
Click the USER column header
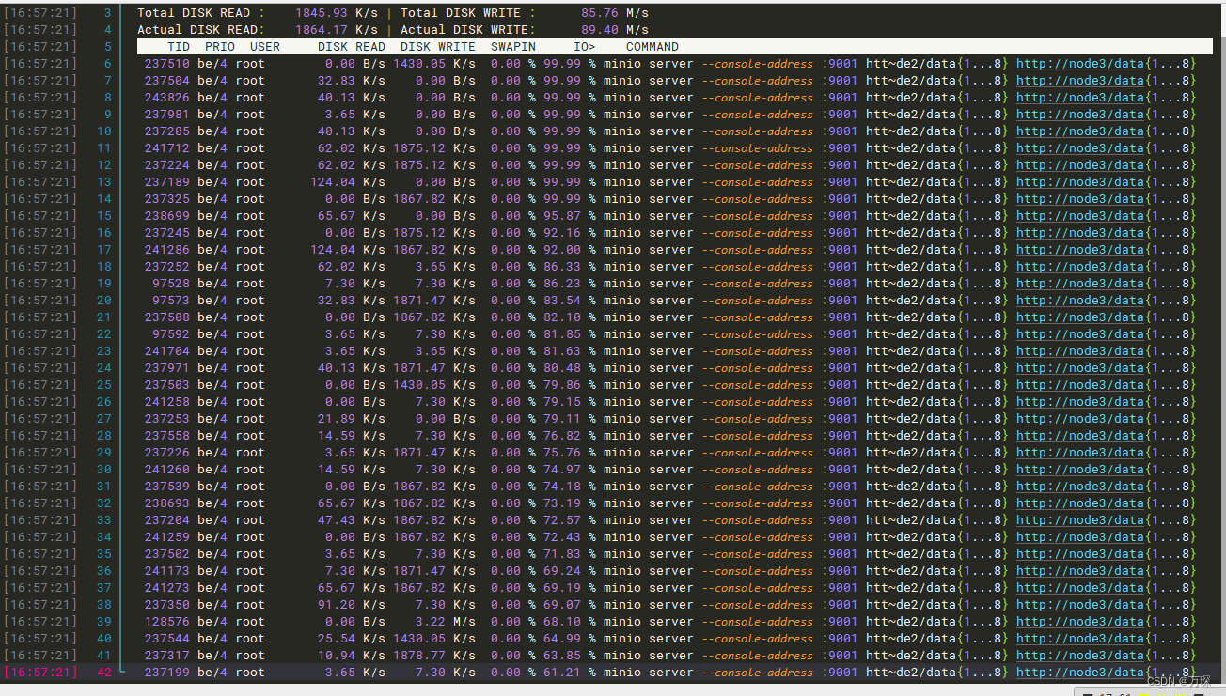pos(265,47)
